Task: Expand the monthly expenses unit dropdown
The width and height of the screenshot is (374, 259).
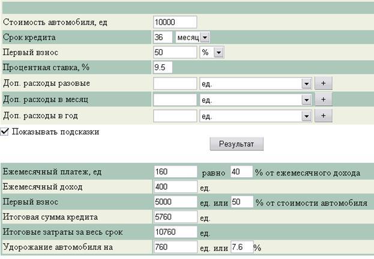Action: [256, 99]
